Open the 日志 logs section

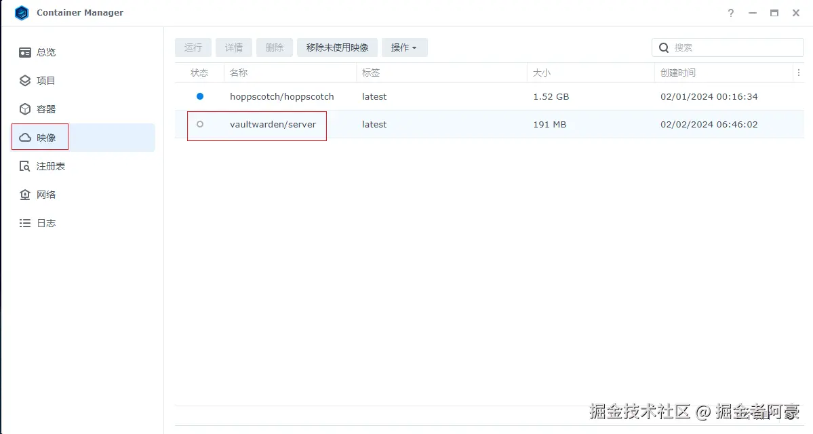pyautogui.click(x=83, y=224)
